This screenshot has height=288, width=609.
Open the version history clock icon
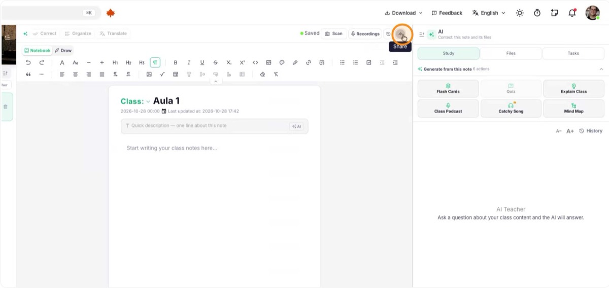(388, 34)
